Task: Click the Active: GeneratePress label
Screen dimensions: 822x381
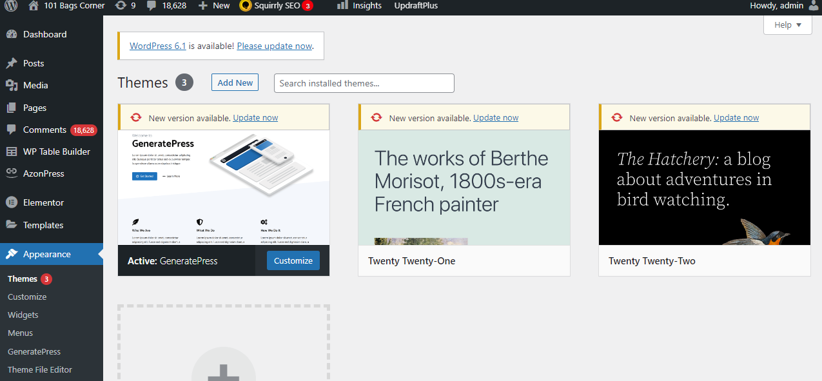Action: [173, 261]
